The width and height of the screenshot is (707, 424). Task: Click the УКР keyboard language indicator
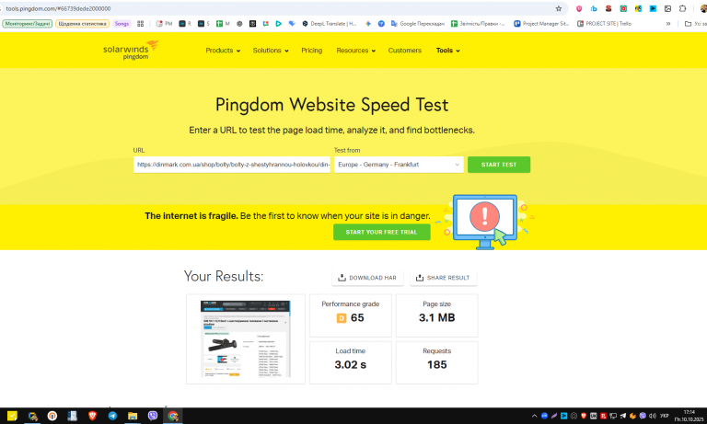[x=665, y=416]
